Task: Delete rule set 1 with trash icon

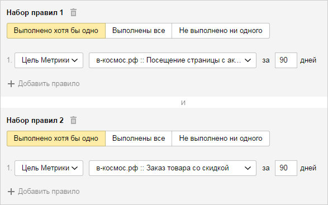Action: click(73, 12)
